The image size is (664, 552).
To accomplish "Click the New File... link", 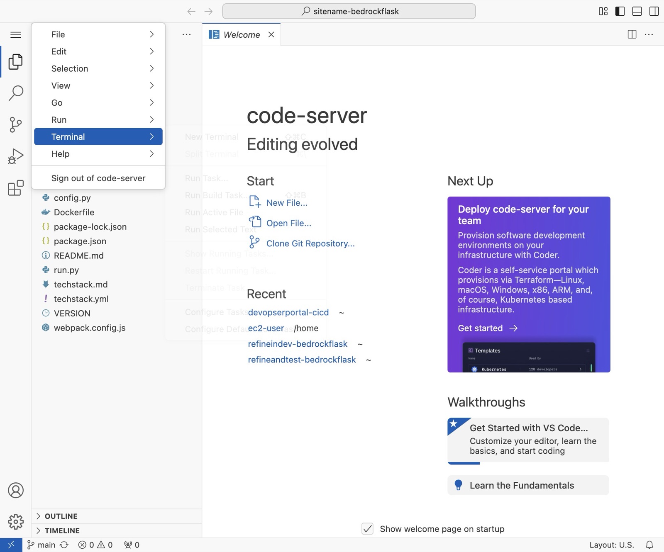I will pyautogui.click(x=278, y=203).
